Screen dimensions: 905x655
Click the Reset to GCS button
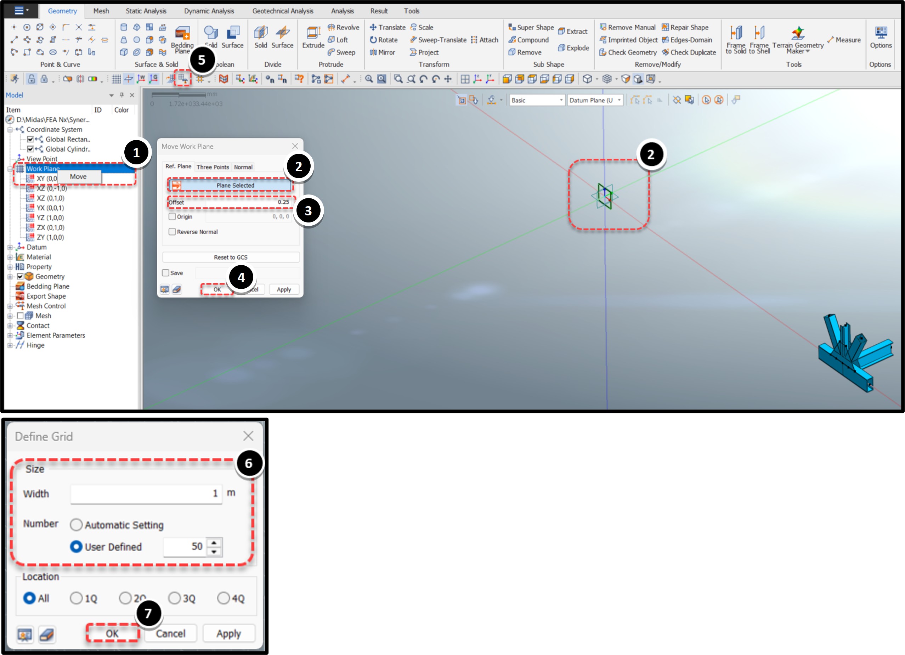point(231,257)
